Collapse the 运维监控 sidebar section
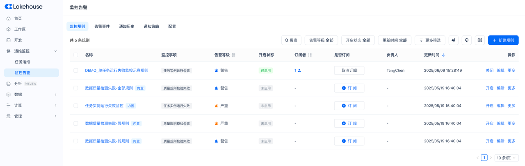 (55, 51)
